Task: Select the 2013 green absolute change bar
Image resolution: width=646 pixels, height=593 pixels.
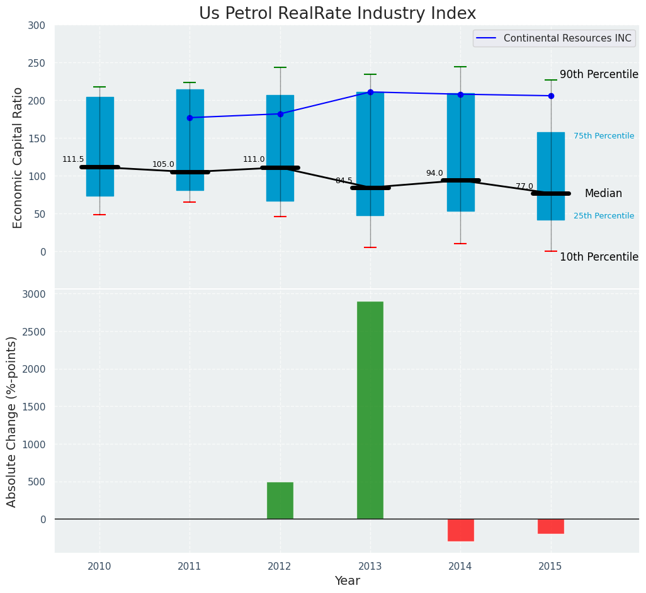Action: [370, 410]
